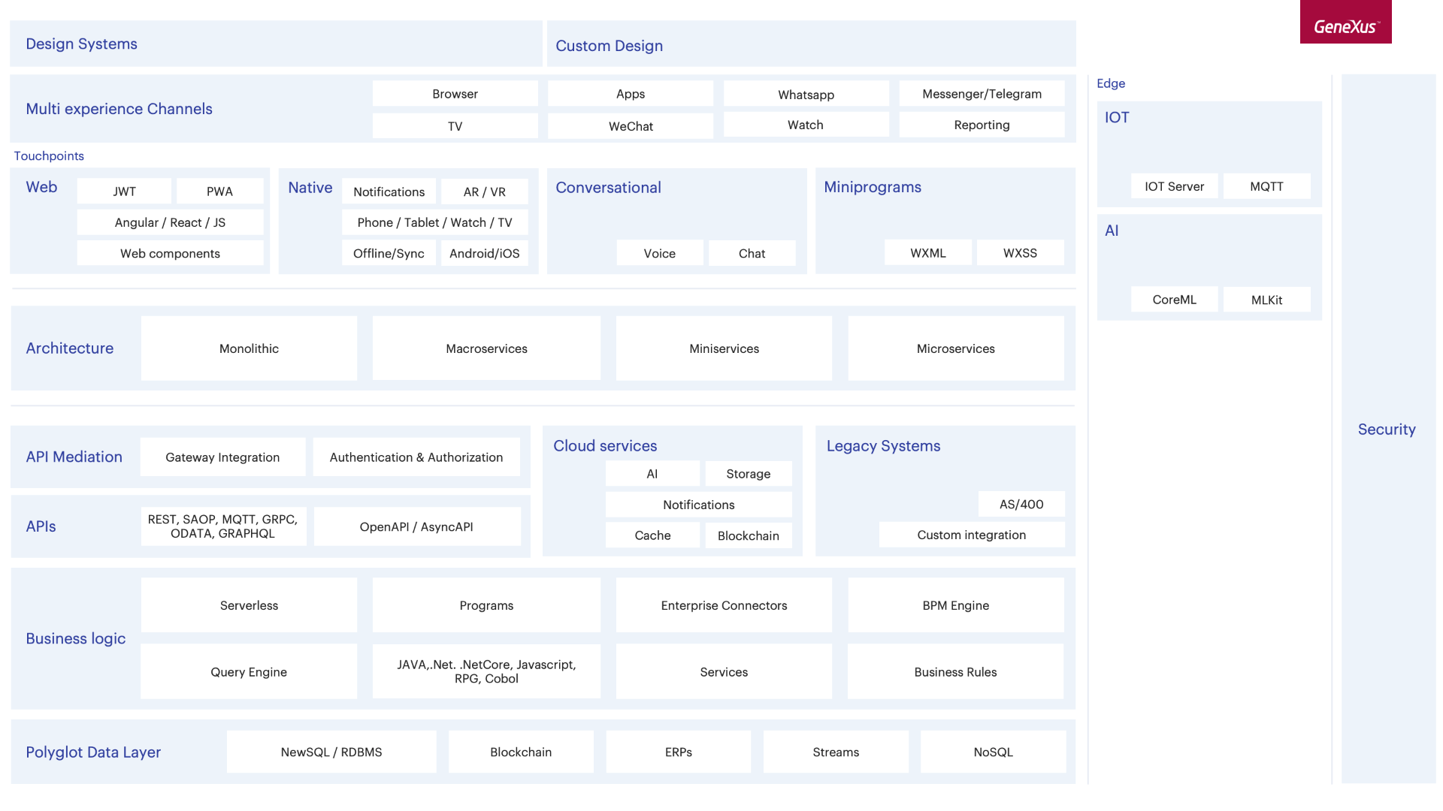The height and width of the screenshot is (811, 1443).
Task: Select the Gateway Integration box
Action: pos(222,457)
